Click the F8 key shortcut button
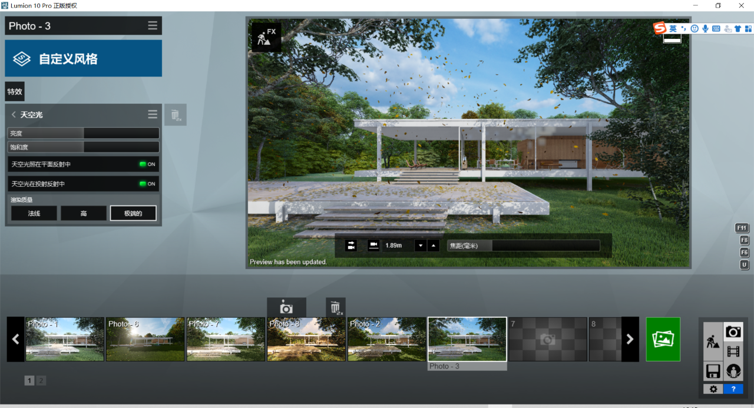 (745, 240)
